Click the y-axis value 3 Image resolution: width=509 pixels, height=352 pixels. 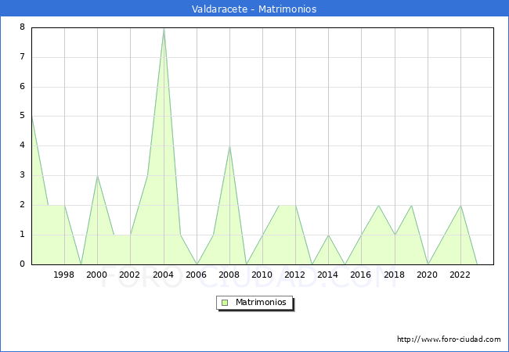pos(22,174)
